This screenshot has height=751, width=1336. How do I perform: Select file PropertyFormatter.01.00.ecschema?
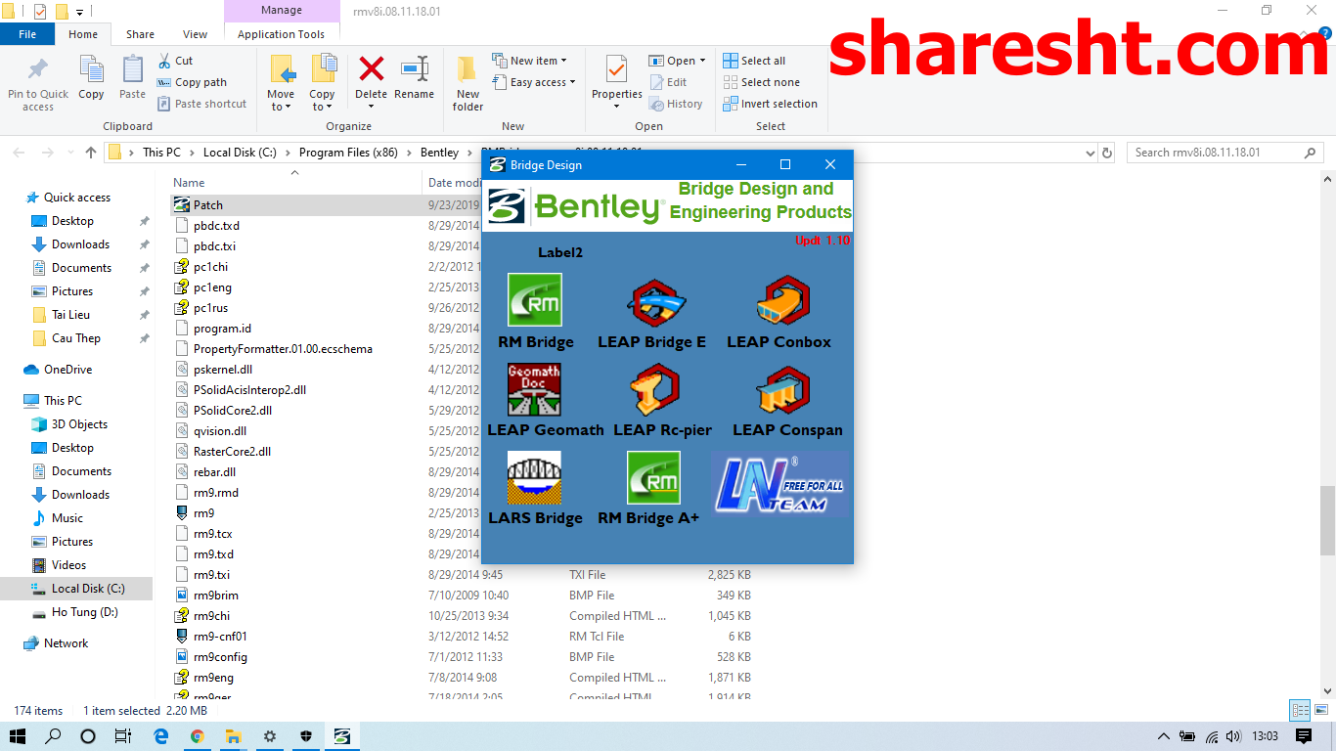coord(283,349)
